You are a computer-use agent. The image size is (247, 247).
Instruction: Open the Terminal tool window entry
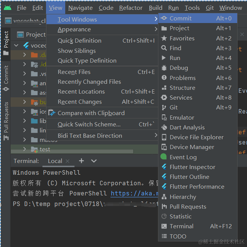[198, 226]
